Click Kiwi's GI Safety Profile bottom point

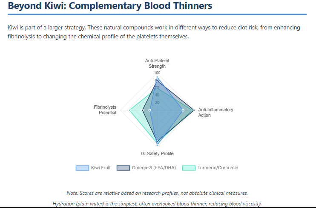tap(157, 144)
